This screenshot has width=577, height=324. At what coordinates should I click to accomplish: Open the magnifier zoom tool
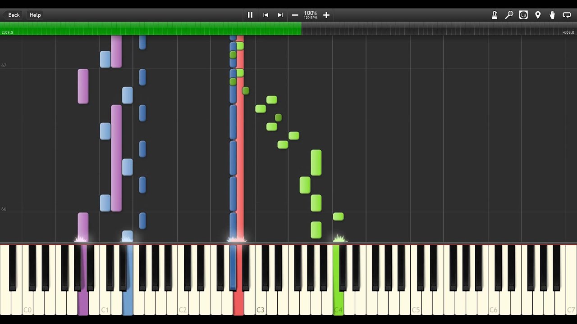pyautogui.click(x=509, y=15)
